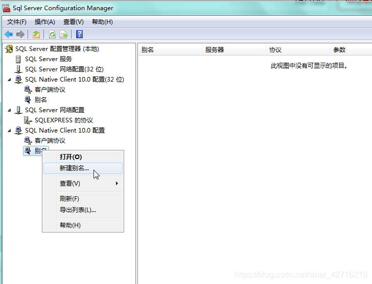Click the Sql Server Configuration Manager title bar icon
This screenshot has width=372, height=284.
(x=6, y=8)
